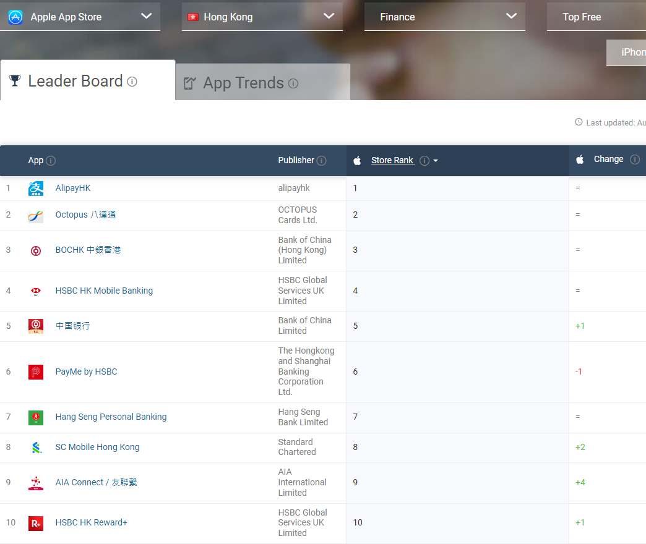Viewport: 646px width, 544px height.
Task: Click the App column header text
Action: coord(36,161)
